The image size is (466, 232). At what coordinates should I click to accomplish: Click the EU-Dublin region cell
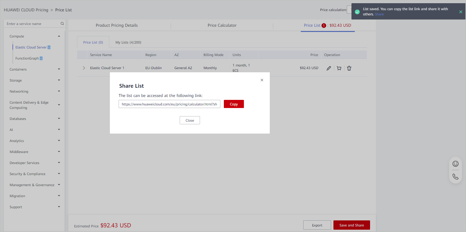coord(153,68)
